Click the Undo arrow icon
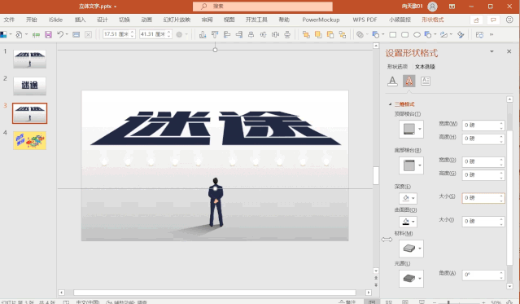520x304 pixels. click(x=60, y=34)
